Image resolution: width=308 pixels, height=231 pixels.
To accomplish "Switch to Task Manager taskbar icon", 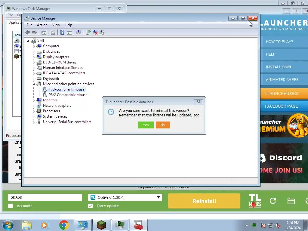I will 120,225.
